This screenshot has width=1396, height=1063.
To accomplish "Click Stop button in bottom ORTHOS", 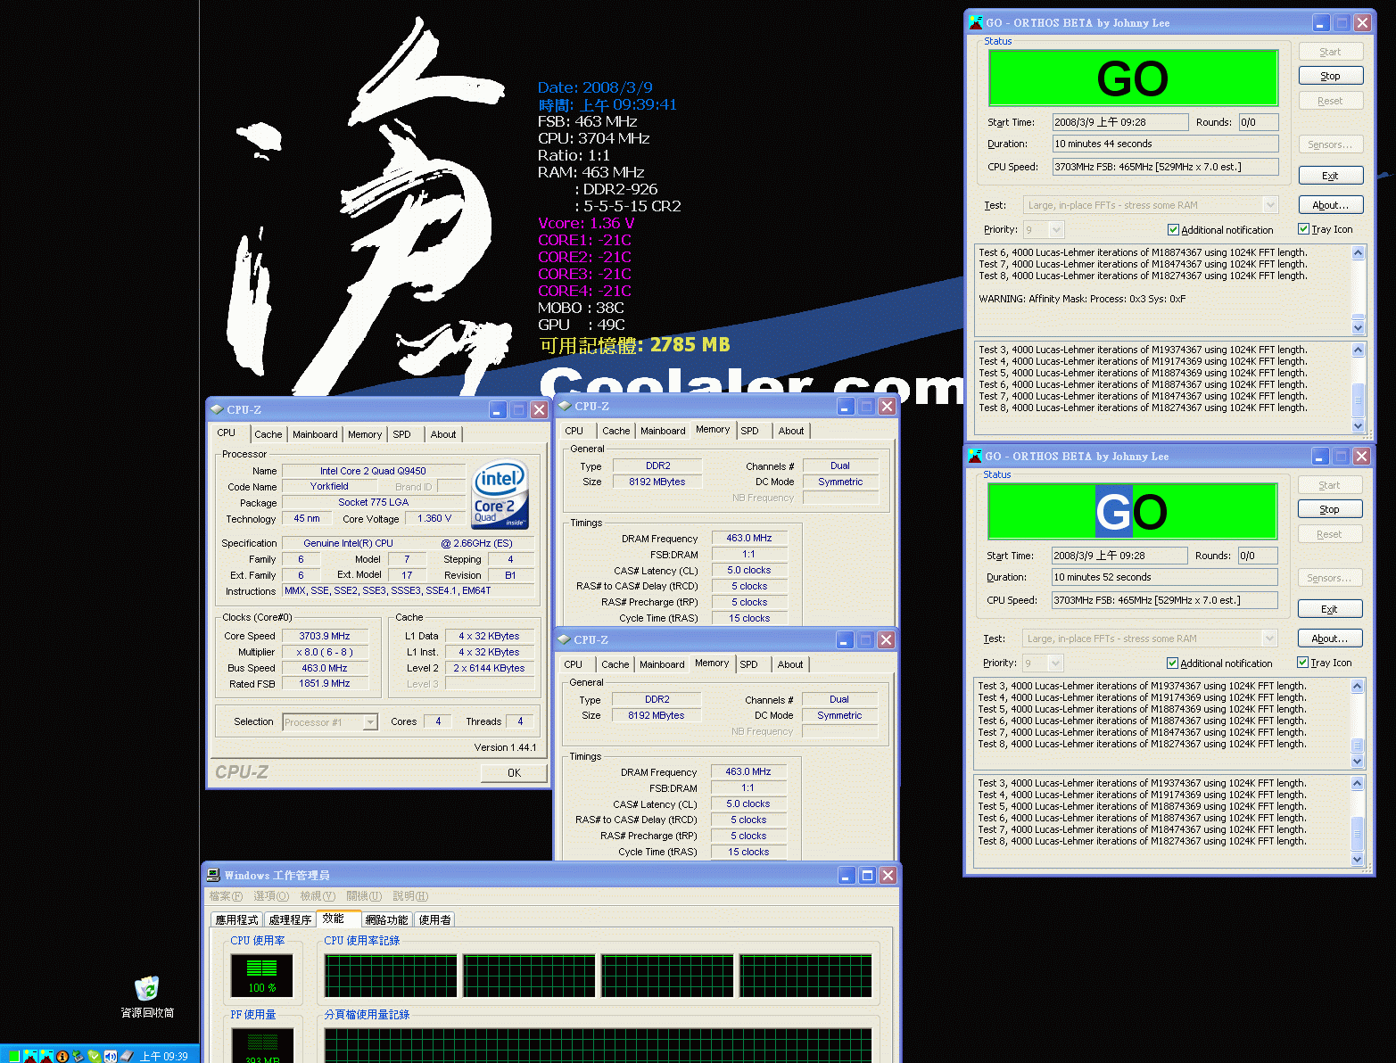I will coord(1330,509).
